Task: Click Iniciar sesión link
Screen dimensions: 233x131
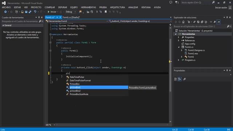Action: coord(221,8)
